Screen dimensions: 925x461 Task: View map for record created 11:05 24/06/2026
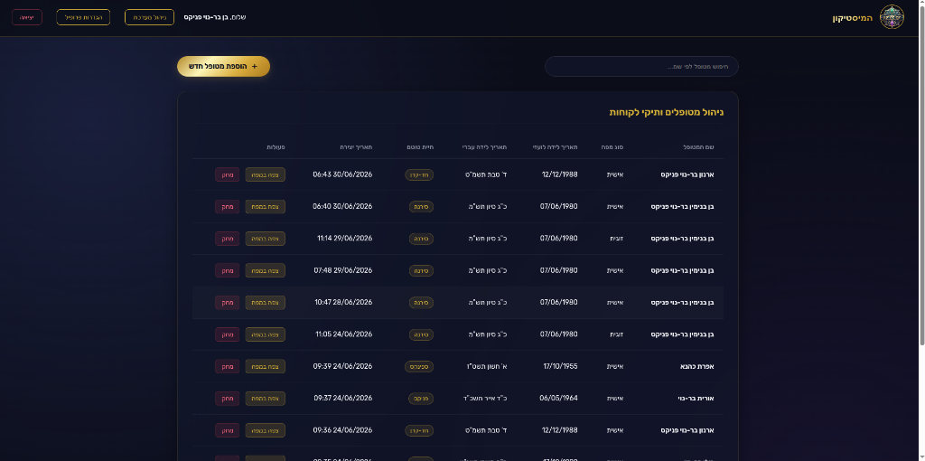tap(265, 334)
